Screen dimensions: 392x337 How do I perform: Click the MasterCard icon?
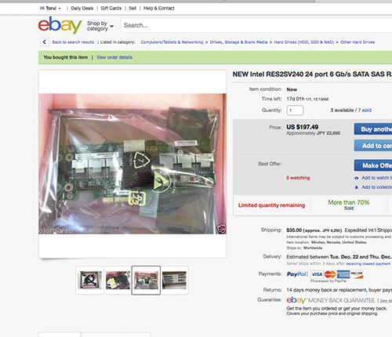(330, 274)
